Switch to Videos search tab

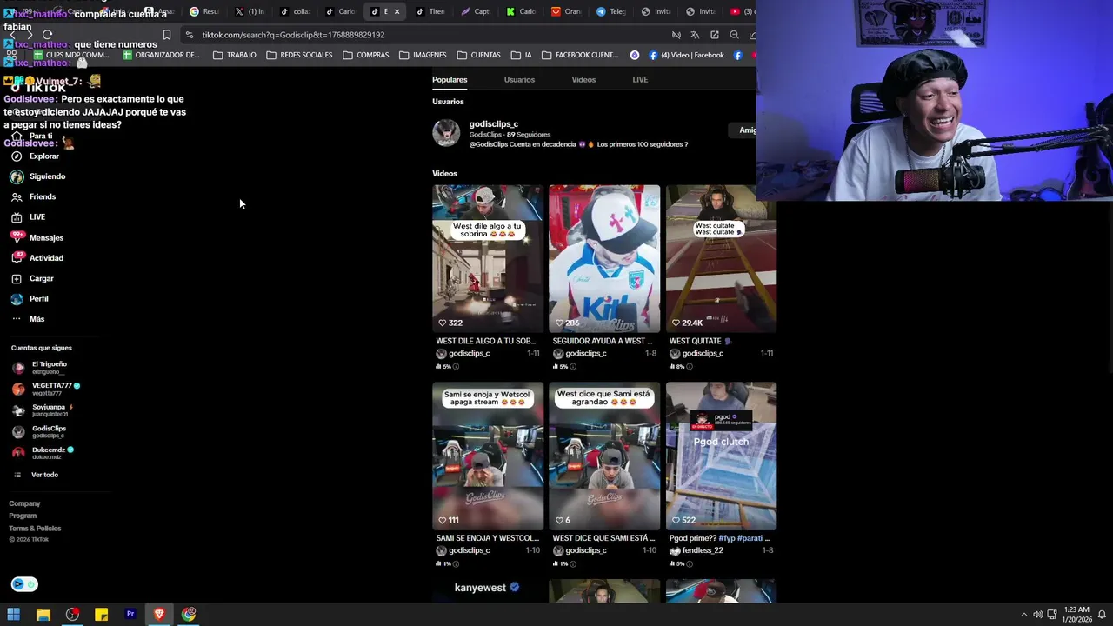[583, 79]
